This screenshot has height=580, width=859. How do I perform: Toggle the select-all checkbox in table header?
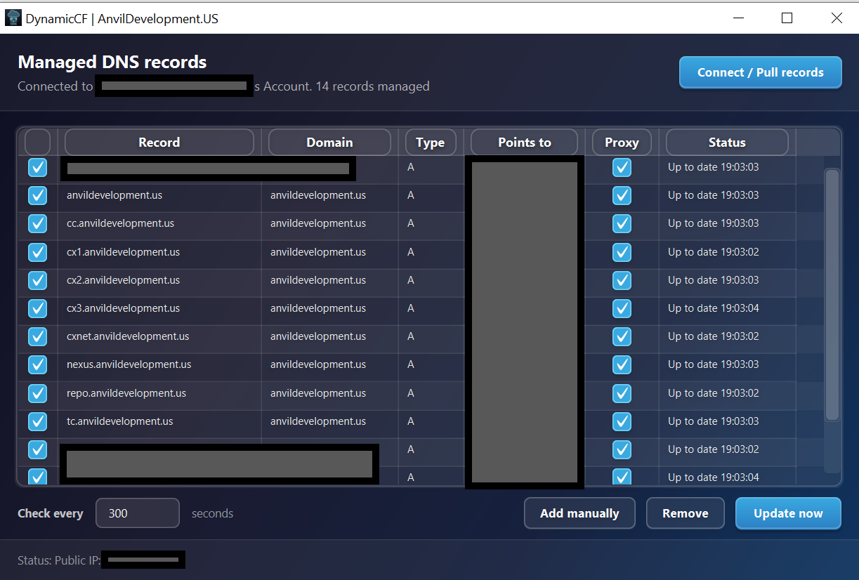37,142
